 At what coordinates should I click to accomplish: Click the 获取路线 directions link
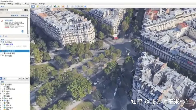pos(15,16)
